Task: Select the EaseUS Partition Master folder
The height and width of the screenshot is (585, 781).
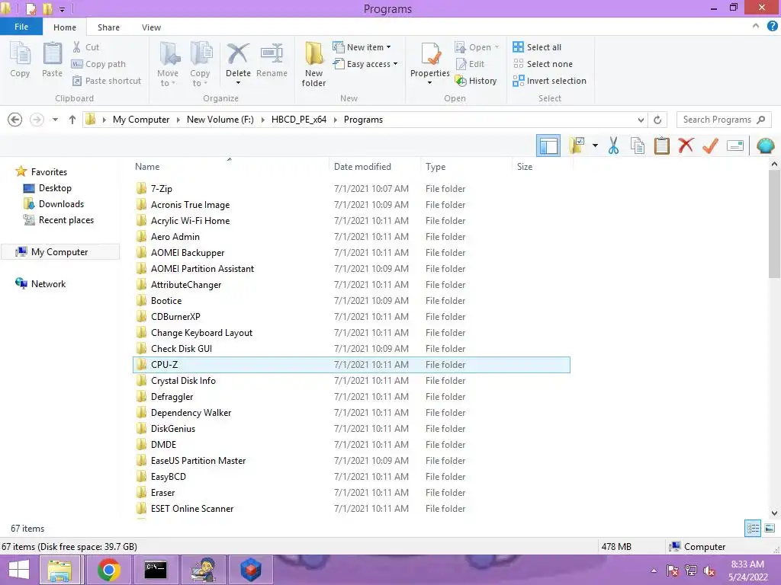Action: 352,461
